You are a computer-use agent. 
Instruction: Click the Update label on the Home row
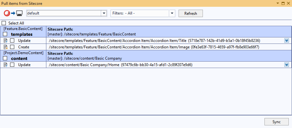[x=24, y=65]
